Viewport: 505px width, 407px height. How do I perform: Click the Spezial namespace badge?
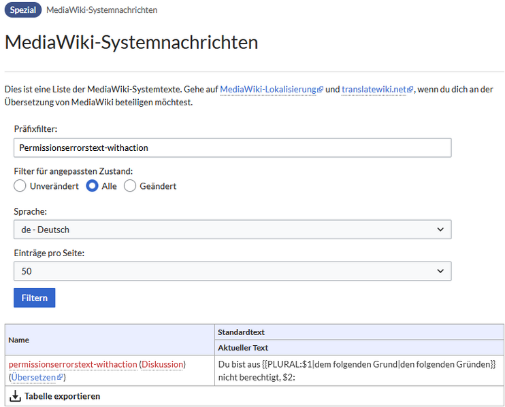[x=22, y=10]
